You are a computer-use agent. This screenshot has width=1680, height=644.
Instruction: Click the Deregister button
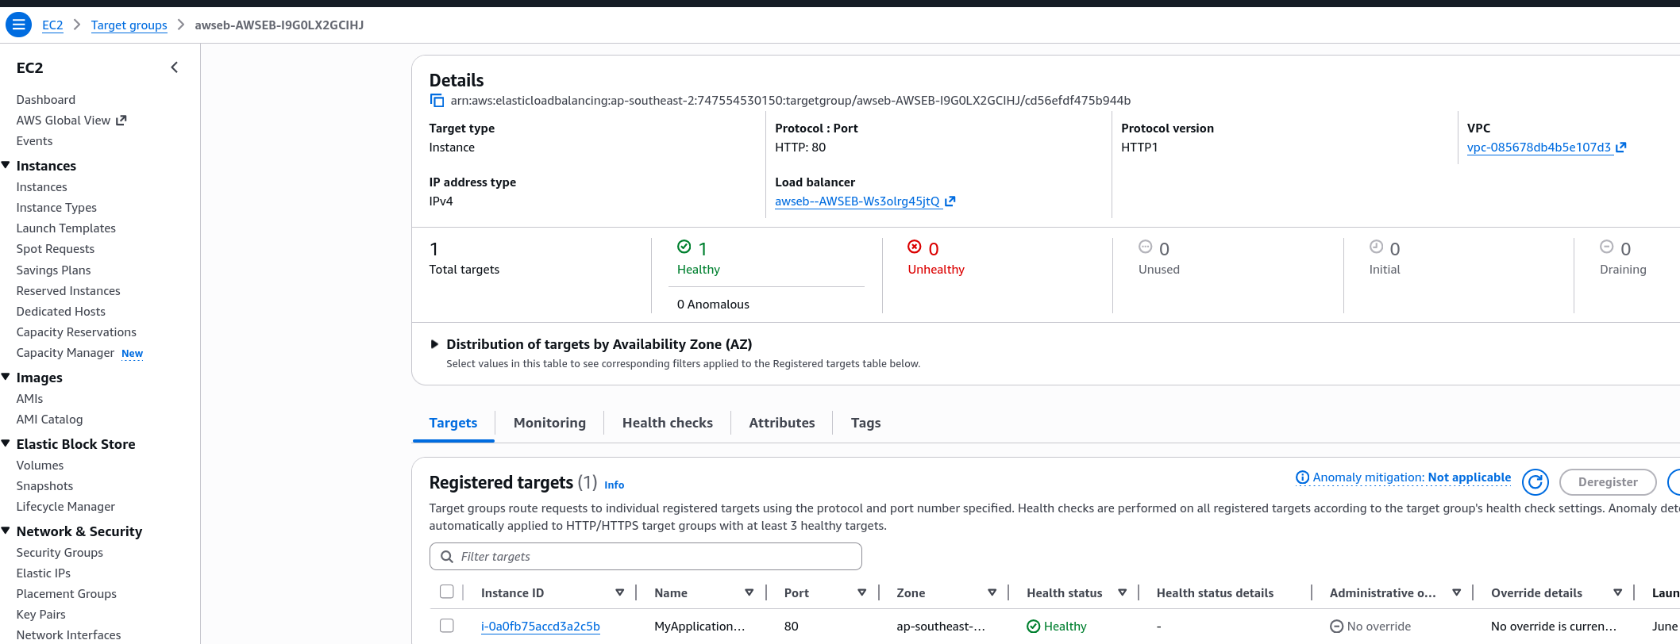(1608, 481)
